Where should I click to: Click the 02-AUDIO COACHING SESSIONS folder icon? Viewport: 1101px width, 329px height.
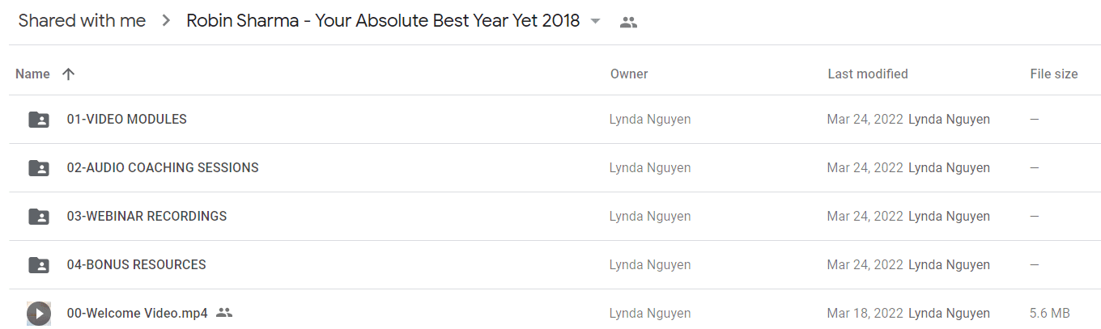pos(38,168)
